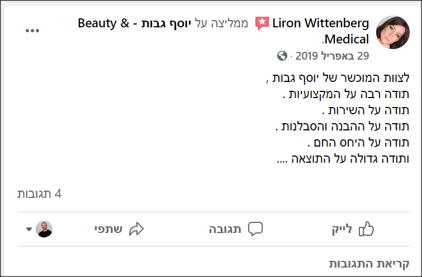Click the share arrow icon
This screenshot has height=277, width=422.
pos(136,229)
